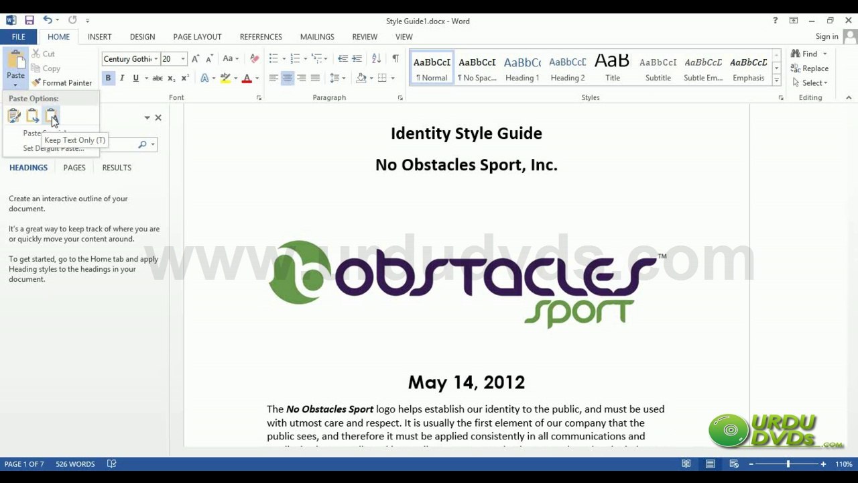Increase font size with Grow Font
Screen dimensions: 858x483
click(x=196, y=59)
